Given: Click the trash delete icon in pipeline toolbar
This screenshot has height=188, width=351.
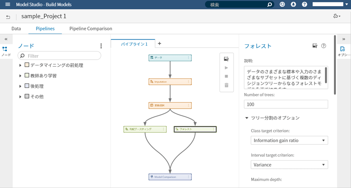Looking at the screenshot, I should click(x=227, y=85).
